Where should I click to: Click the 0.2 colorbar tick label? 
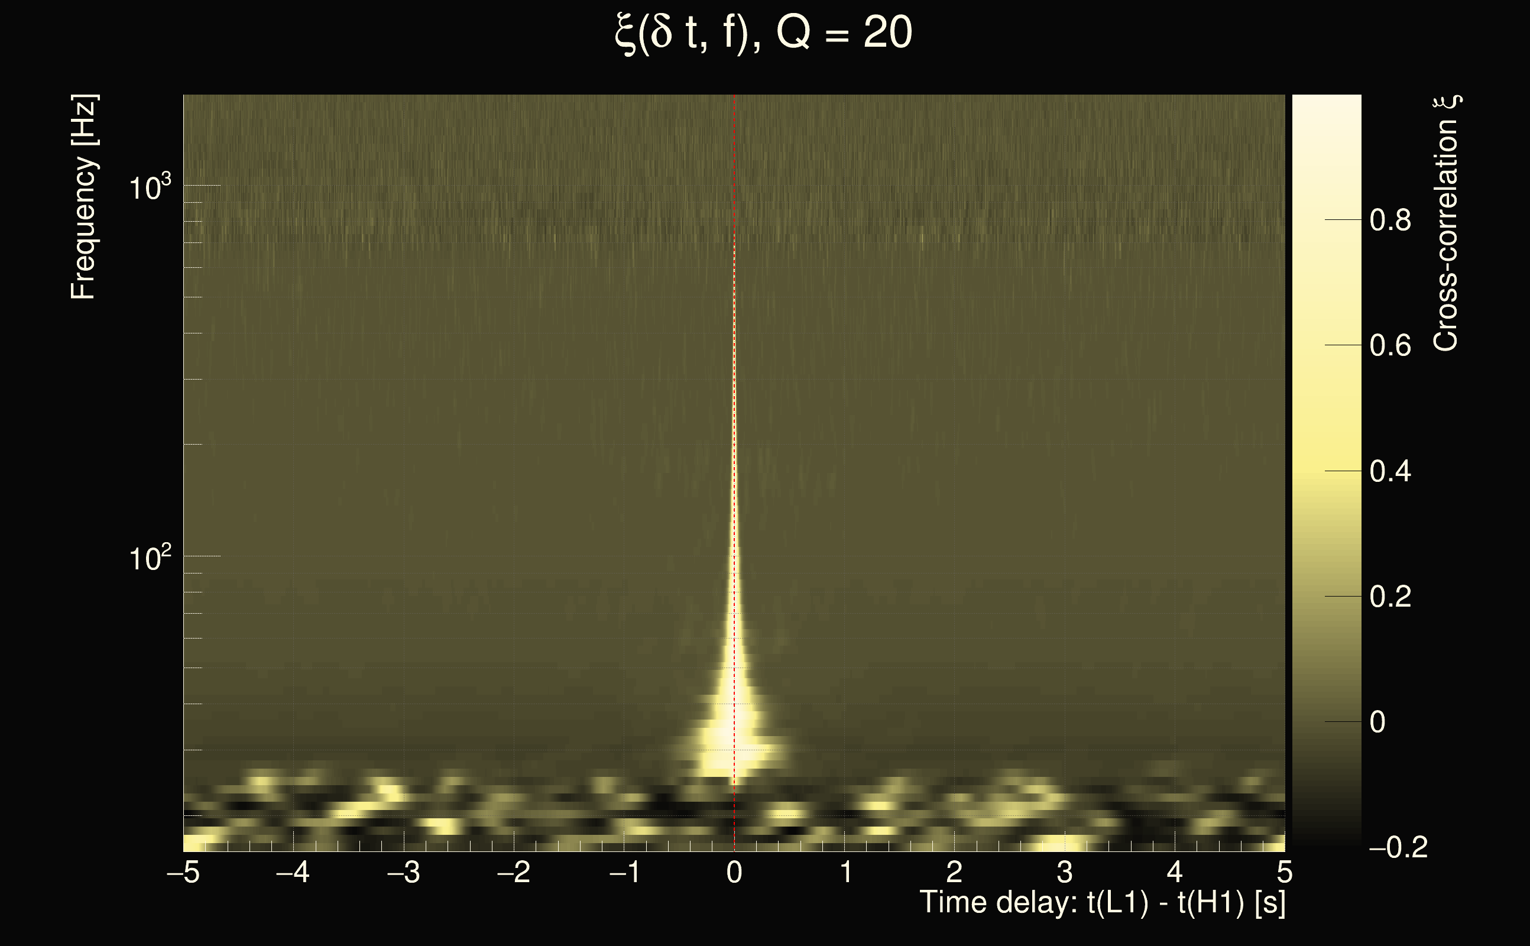(x=1390, y=596)
